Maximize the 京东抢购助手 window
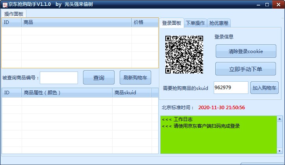The image size is (285, 165). click(x=267, y=4)
